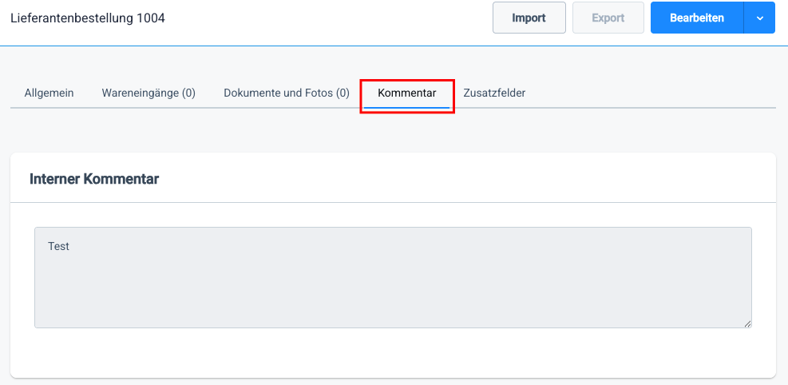Click the blue Bearbeiten button
Screen dimensions: 788x385
click(697, 18)
